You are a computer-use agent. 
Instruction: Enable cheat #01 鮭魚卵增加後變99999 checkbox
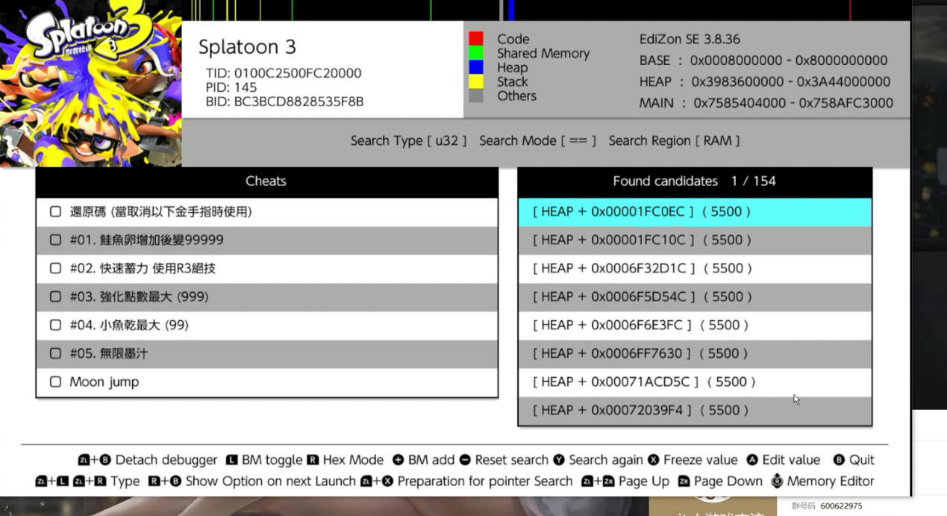click(x=55, y=240)
